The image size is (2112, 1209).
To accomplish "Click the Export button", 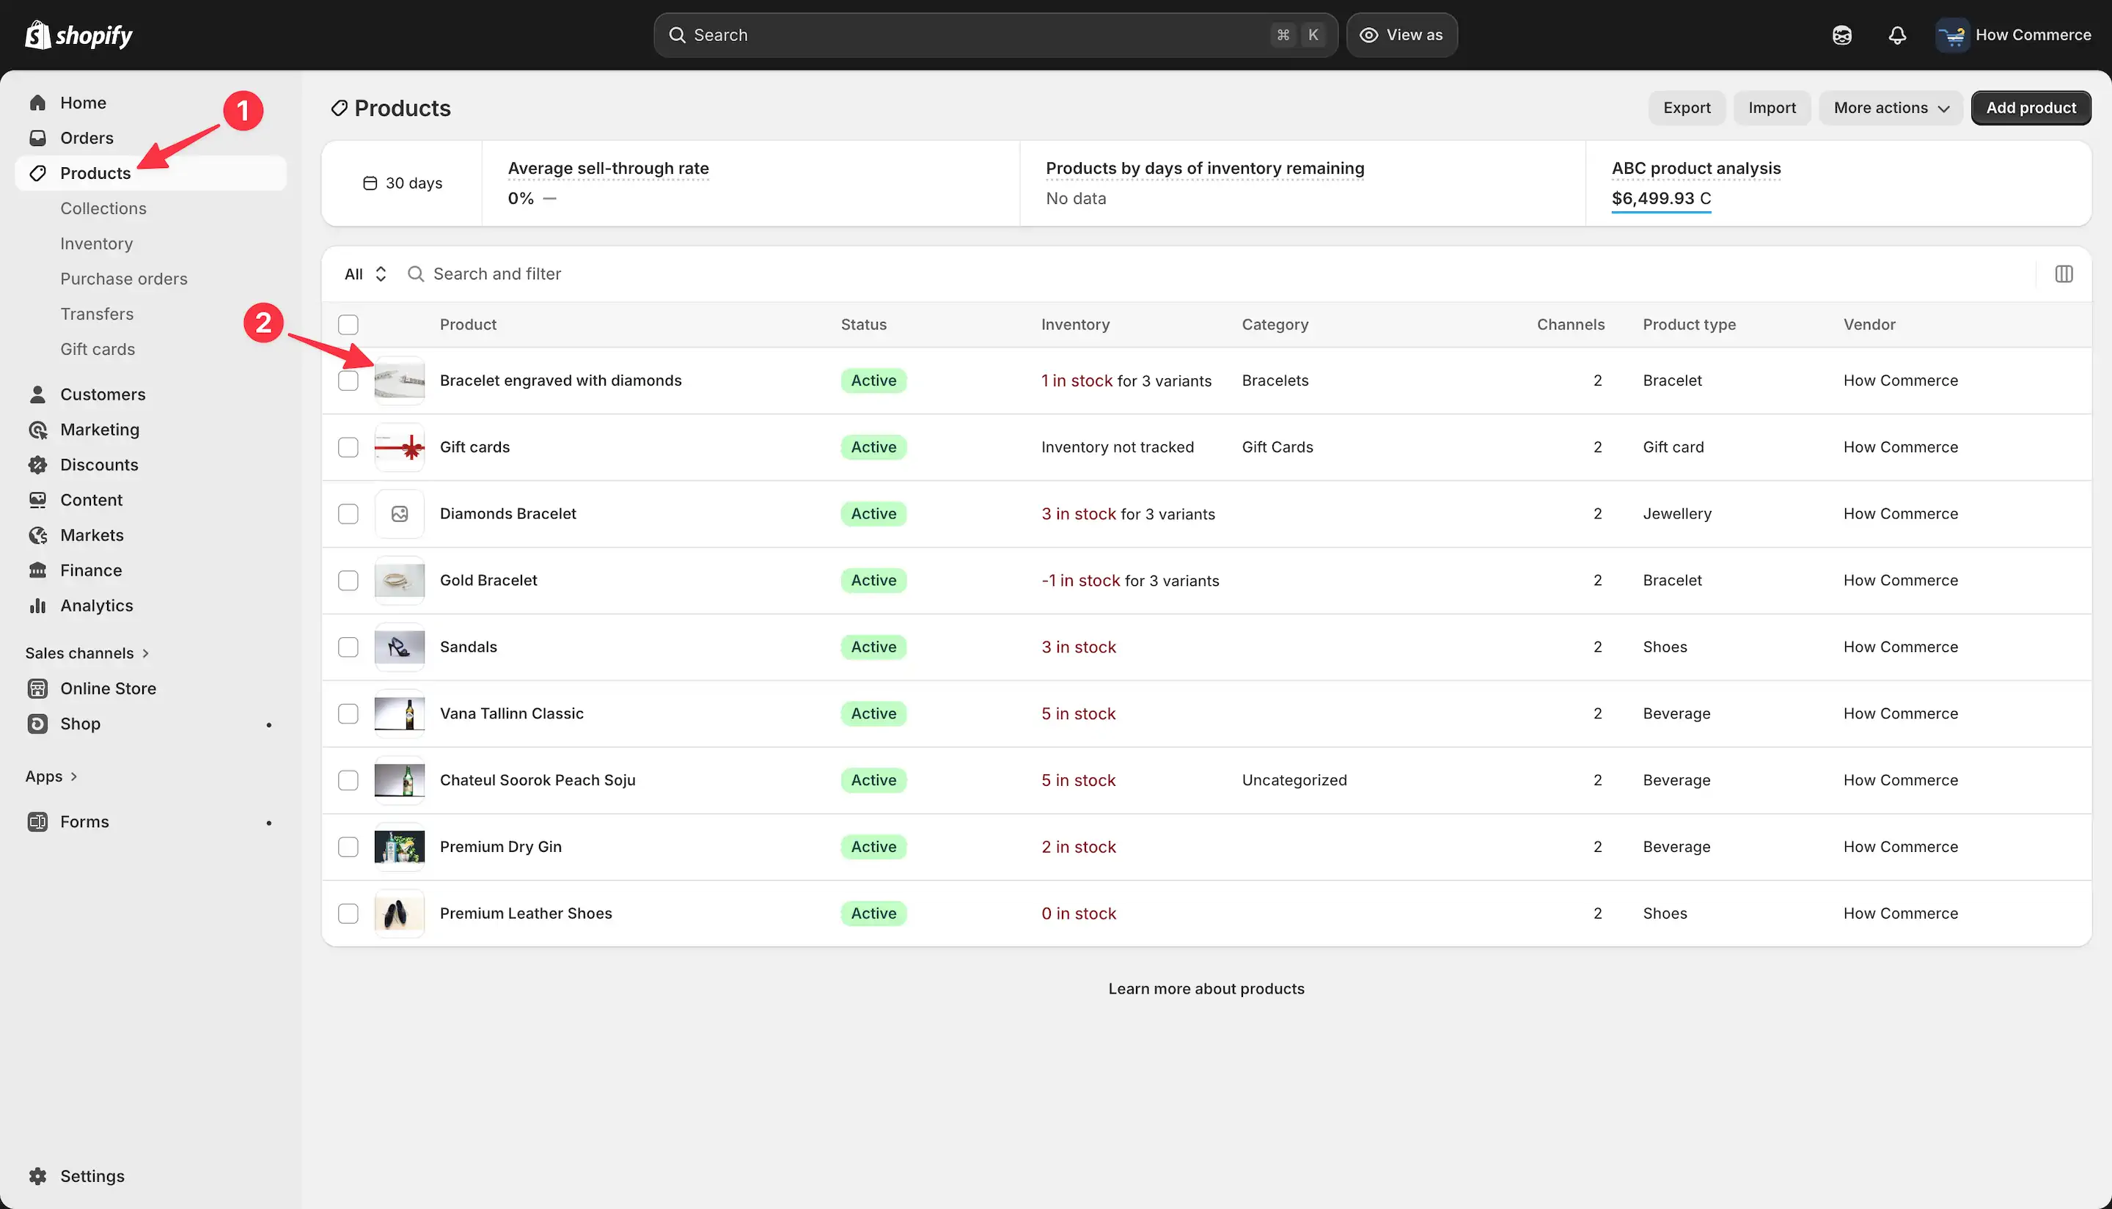I will click(1687, 108).
